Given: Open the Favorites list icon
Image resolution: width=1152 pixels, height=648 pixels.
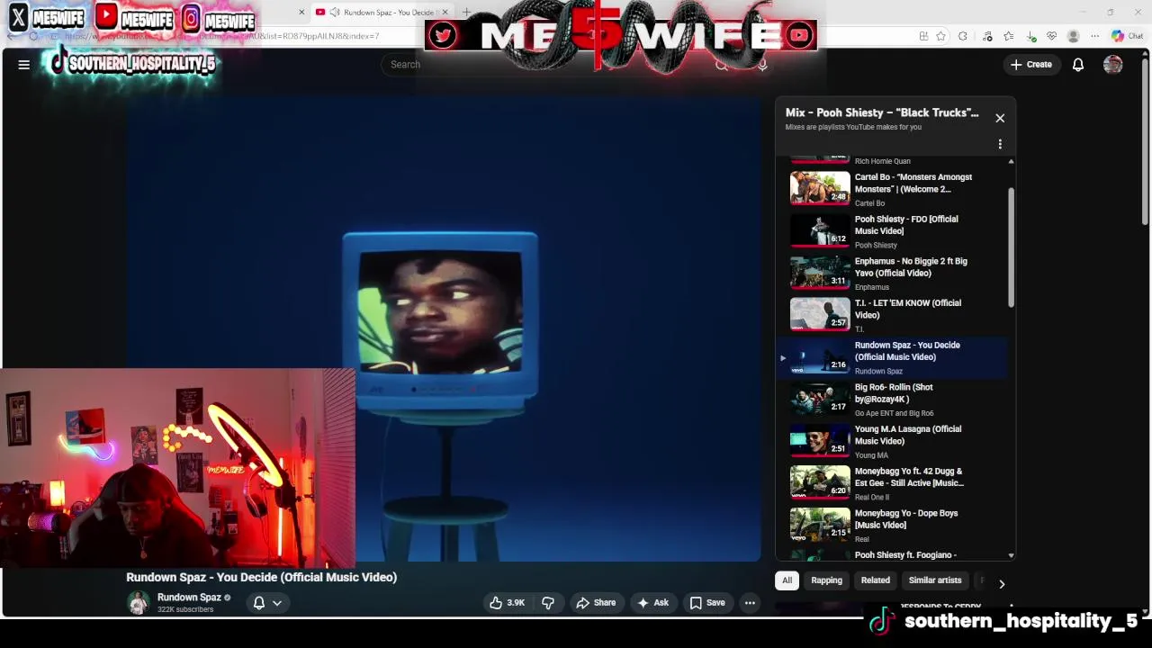Looking at the screenshot, I should tap(1008, 36).
